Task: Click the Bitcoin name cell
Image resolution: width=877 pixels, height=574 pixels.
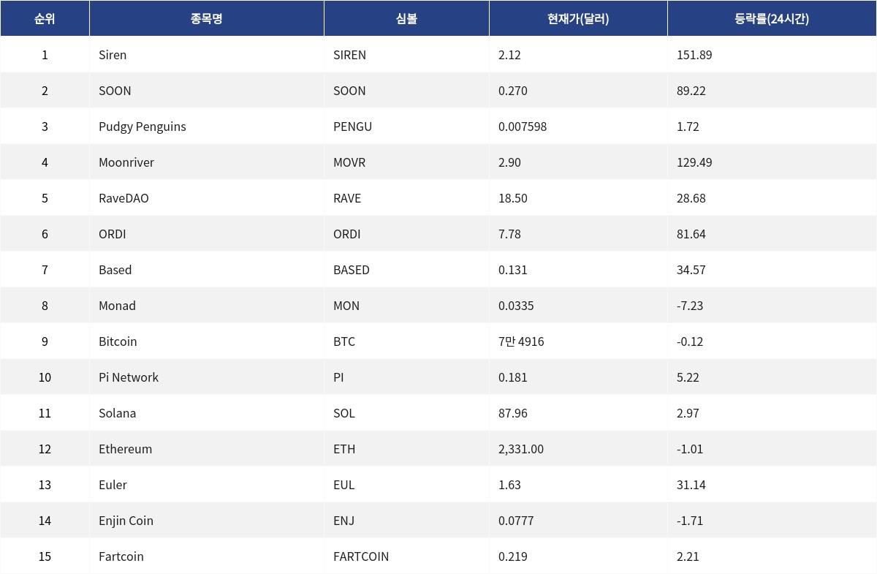Action: pyautogui.click(x=118, y=341)
